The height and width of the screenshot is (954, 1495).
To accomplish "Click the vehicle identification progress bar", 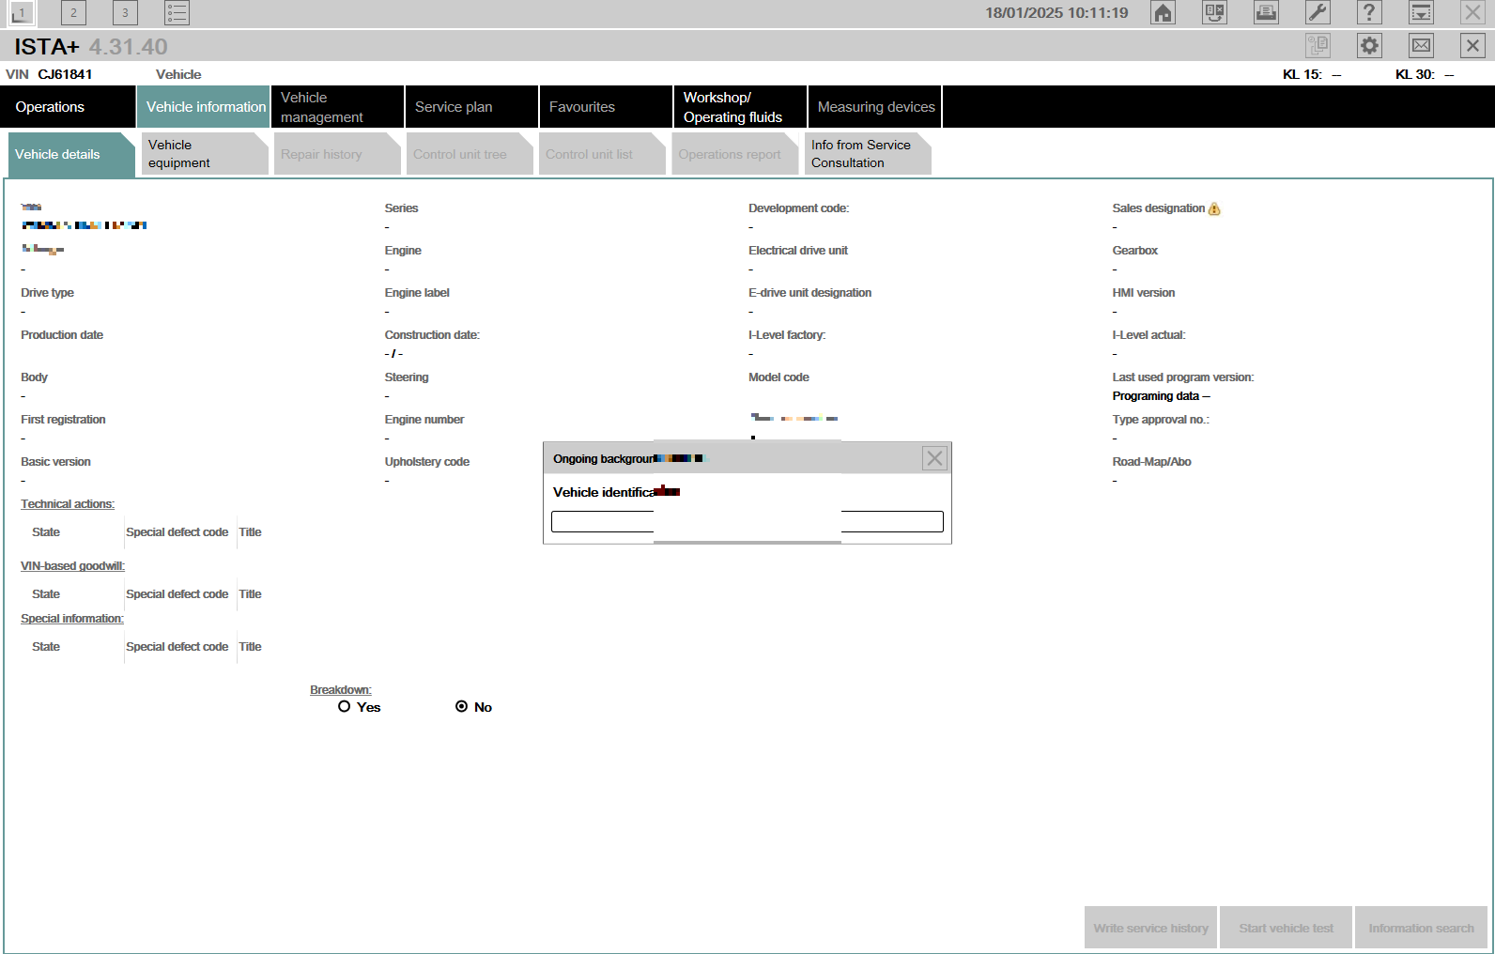I will coord(747,522).
